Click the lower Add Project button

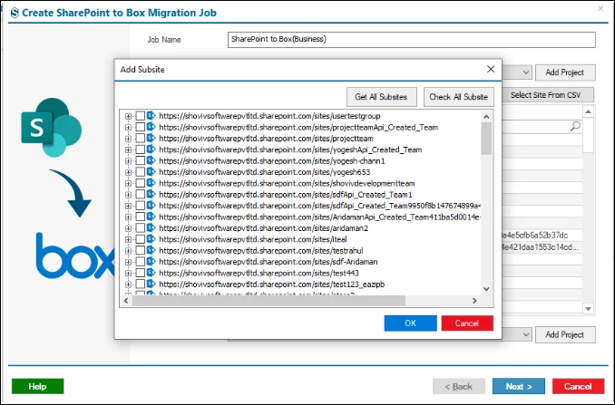pyautogui.click(x=565, y=334)
